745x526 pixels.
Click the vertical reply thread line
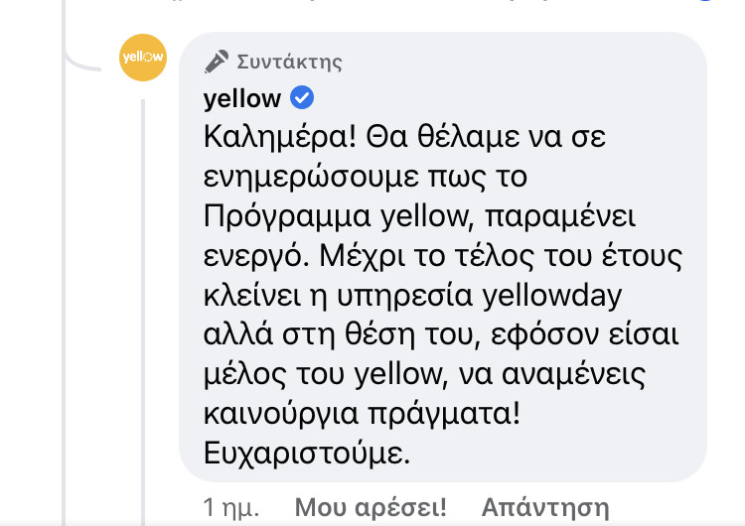tap(144, 298)
